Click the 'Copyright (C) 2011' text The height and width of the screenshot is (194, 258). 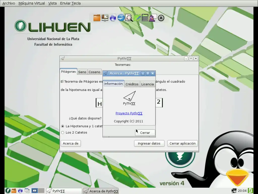(x=128, y=121)
